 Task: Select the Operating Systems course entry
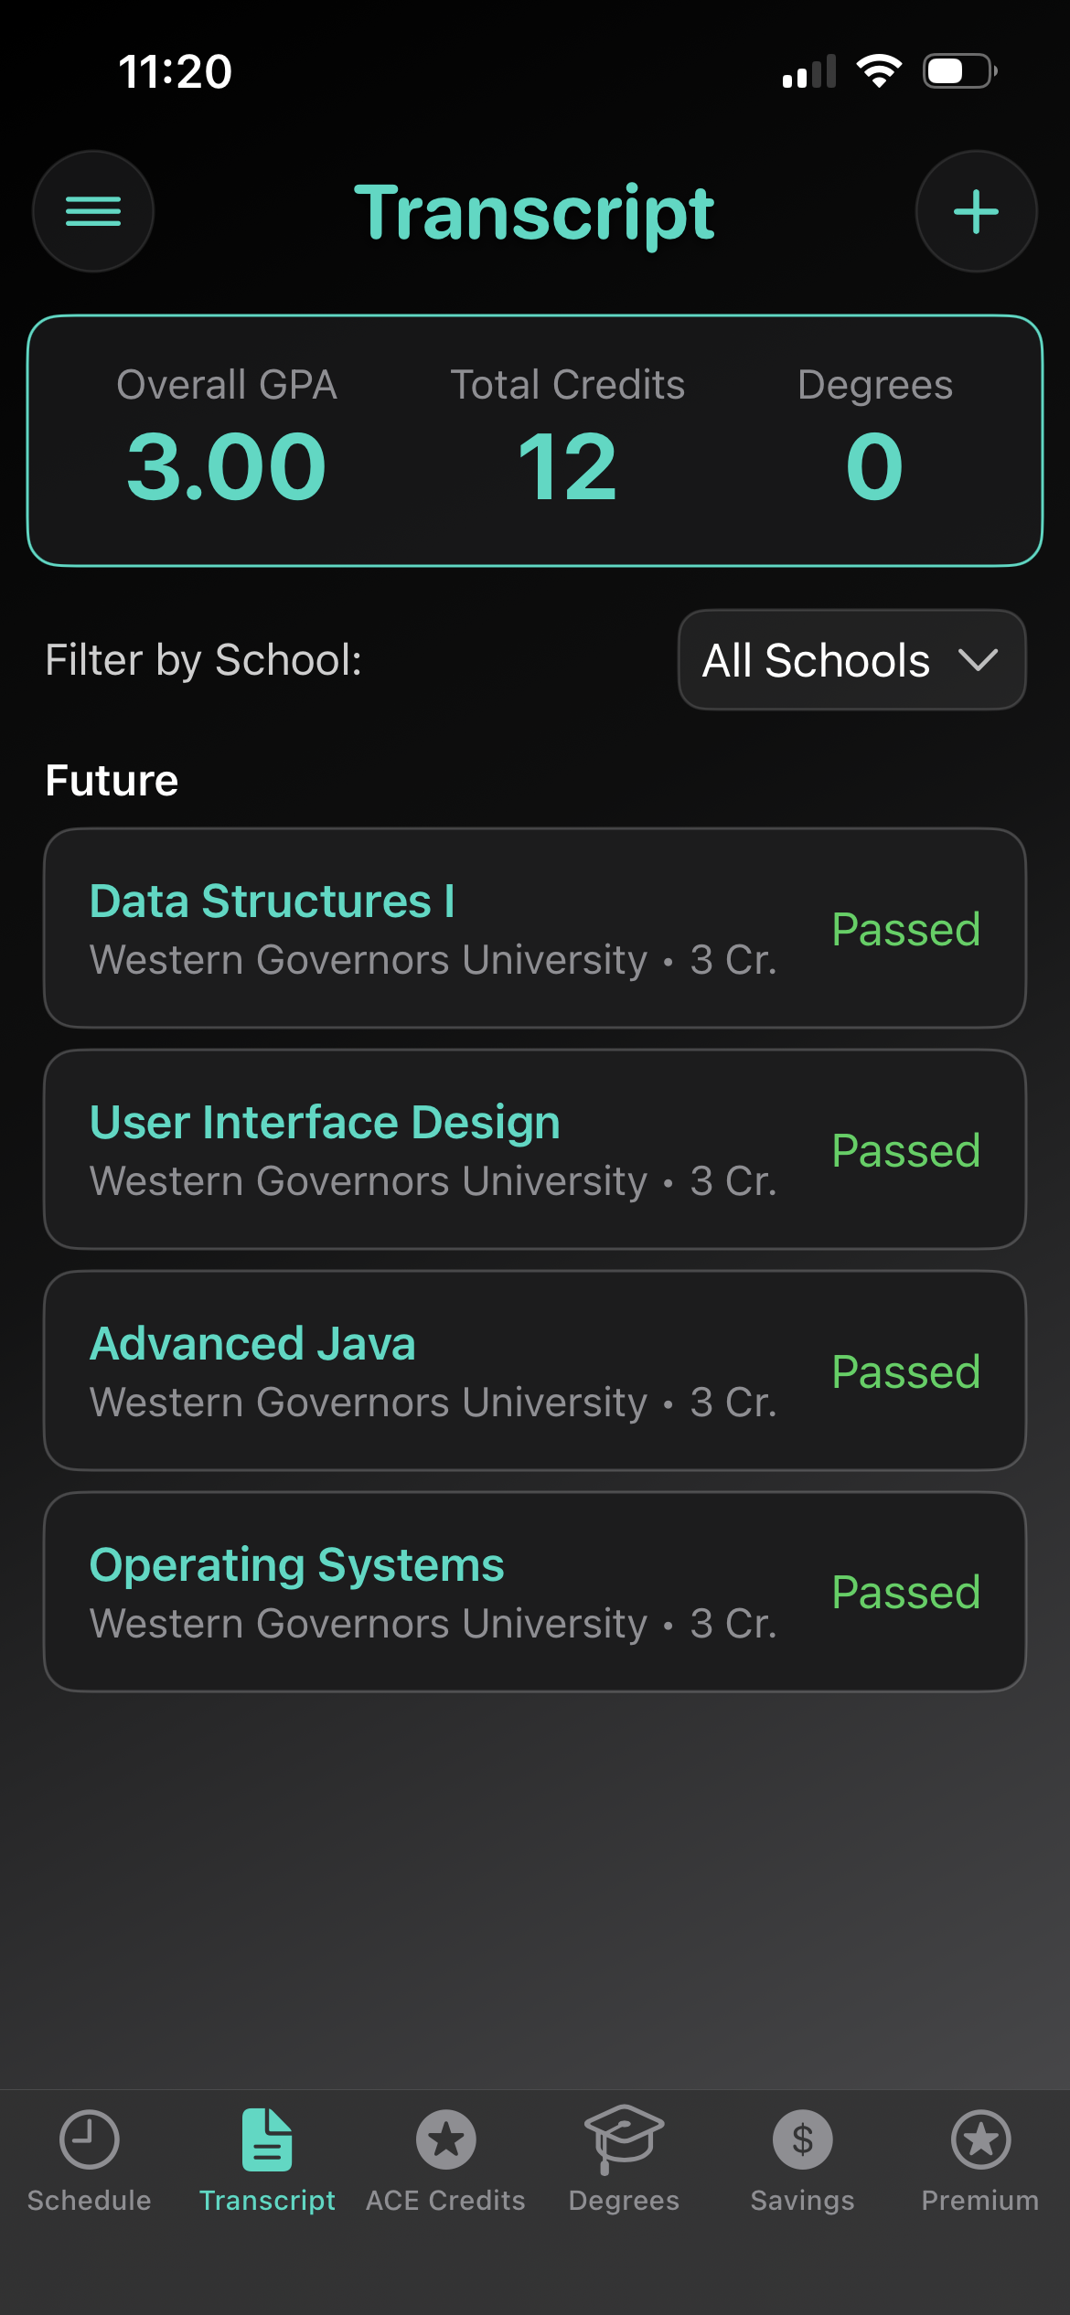[x=296, y=1565]
